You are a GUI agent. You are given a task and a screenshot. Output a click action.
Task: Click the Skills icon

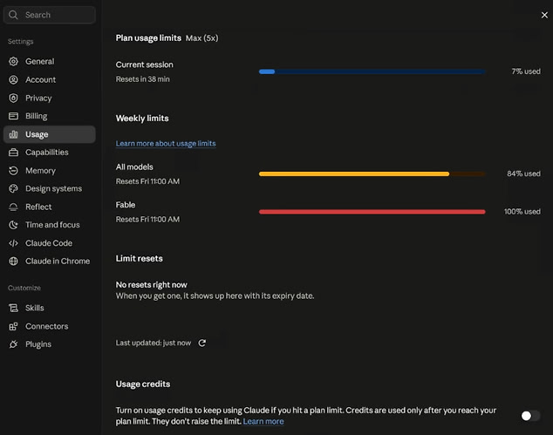pos(13,308)
